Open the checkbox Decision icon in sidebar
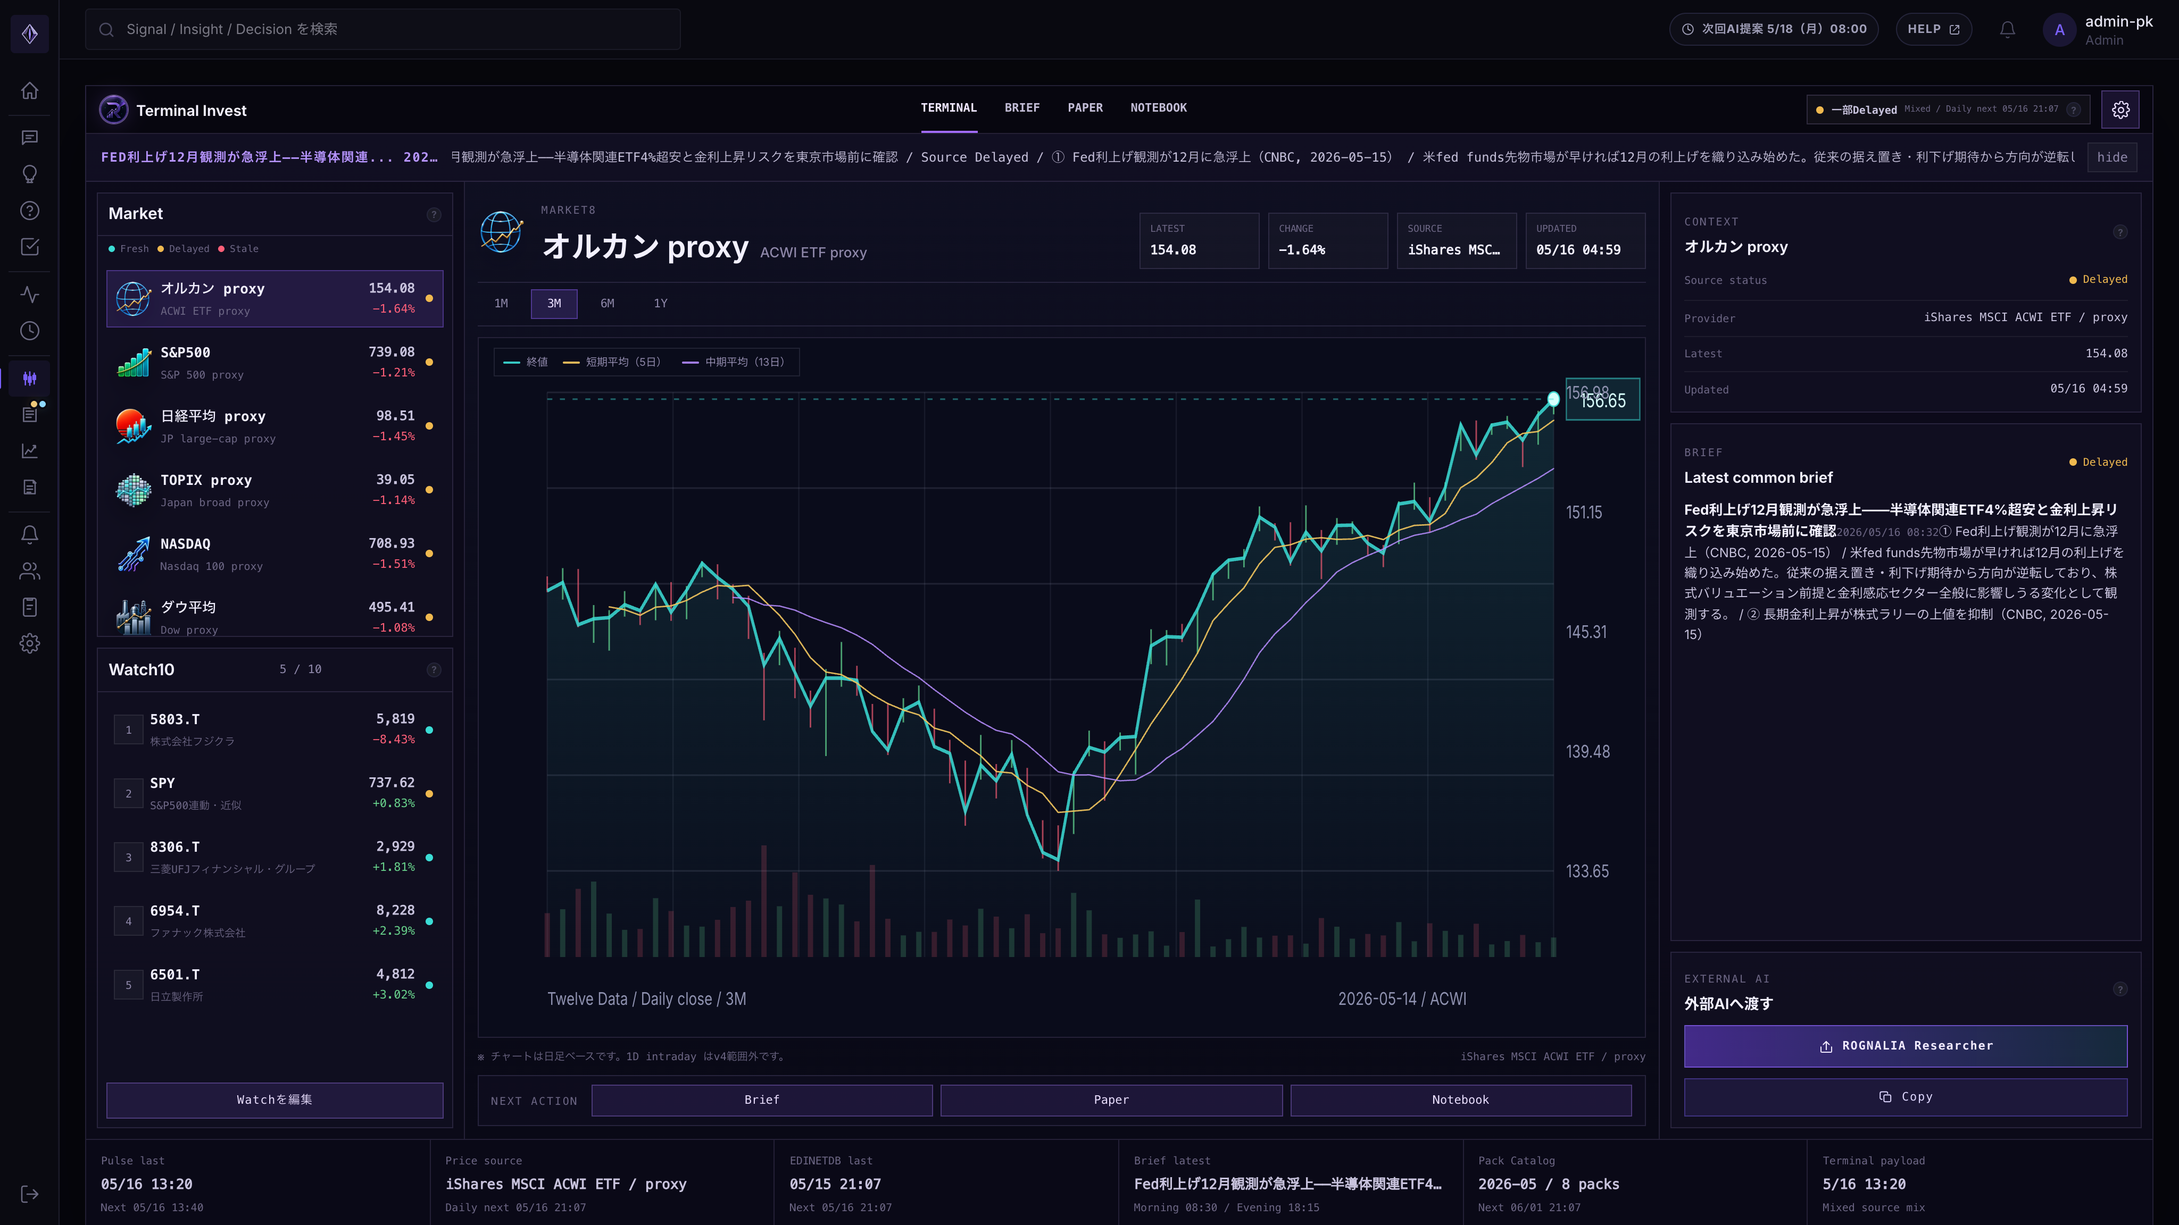The height and width of the screenshot is (1225, 2179). pyautogui.click(x=30, y=247)
